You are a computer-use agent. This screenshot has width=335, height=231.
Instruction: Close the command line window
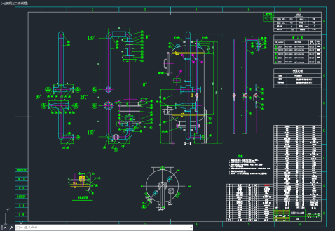pyautogui.click(x=5, y=228)
